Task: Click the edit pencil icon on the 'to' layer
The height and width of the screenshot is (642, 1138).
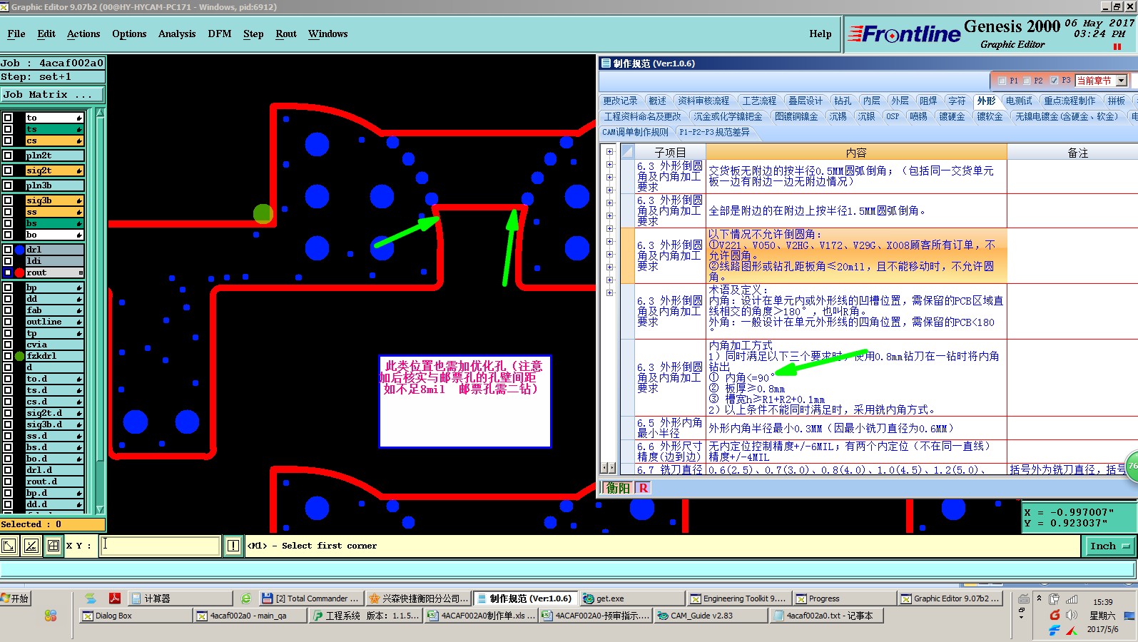Action: [79, 118]
